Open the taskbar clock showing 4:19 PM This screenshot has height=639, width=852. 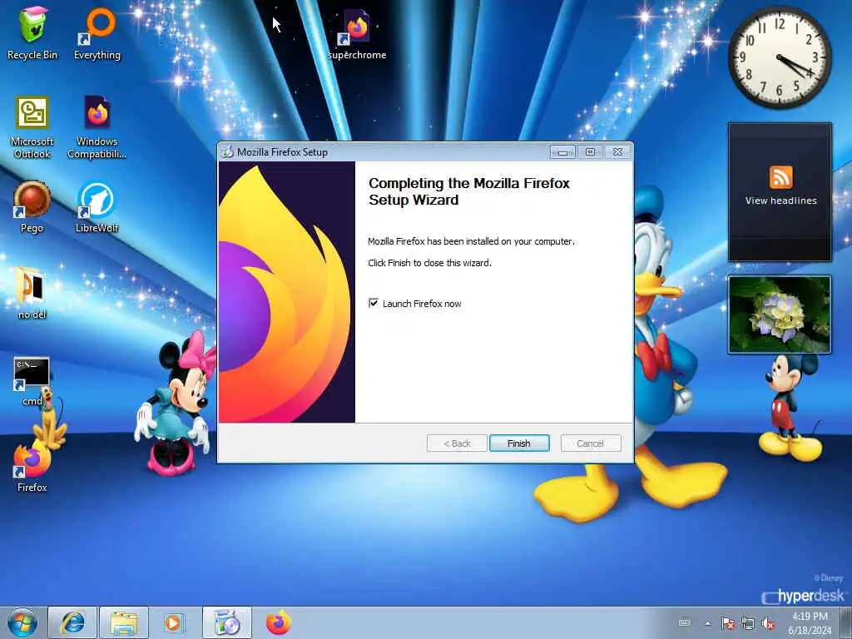pos(810,623)
